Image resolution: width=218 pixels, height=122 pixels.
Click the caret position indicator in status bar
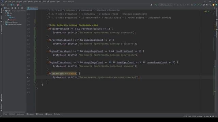[x=185, y=116]
